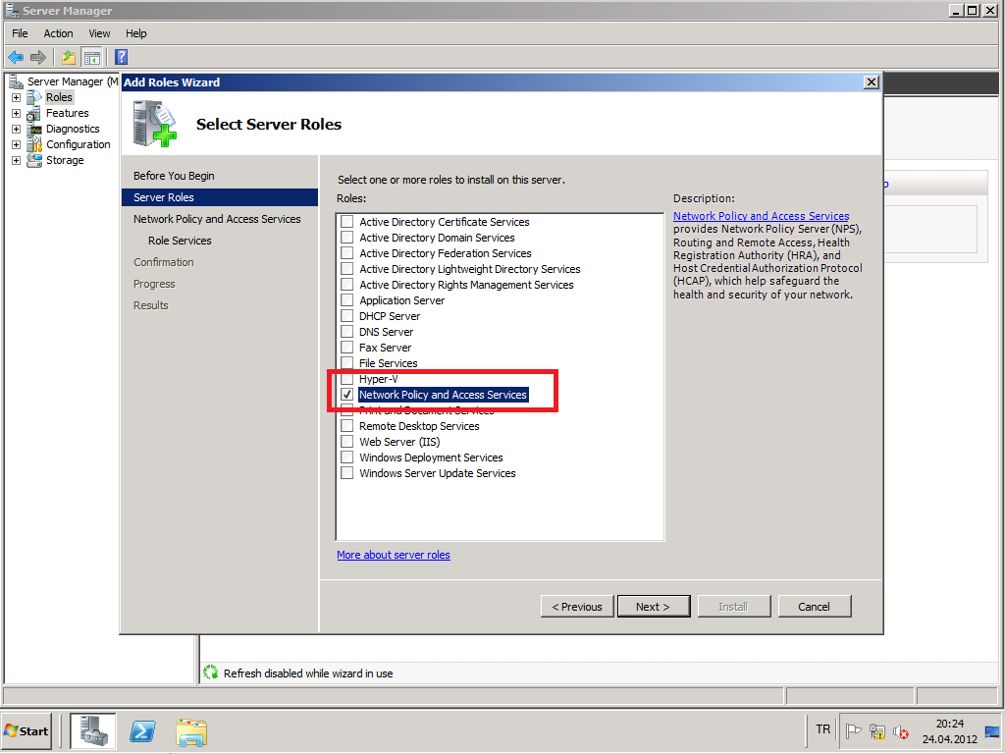Open the More about server roles link
The image size is (1005, 754).
(393, 555)
